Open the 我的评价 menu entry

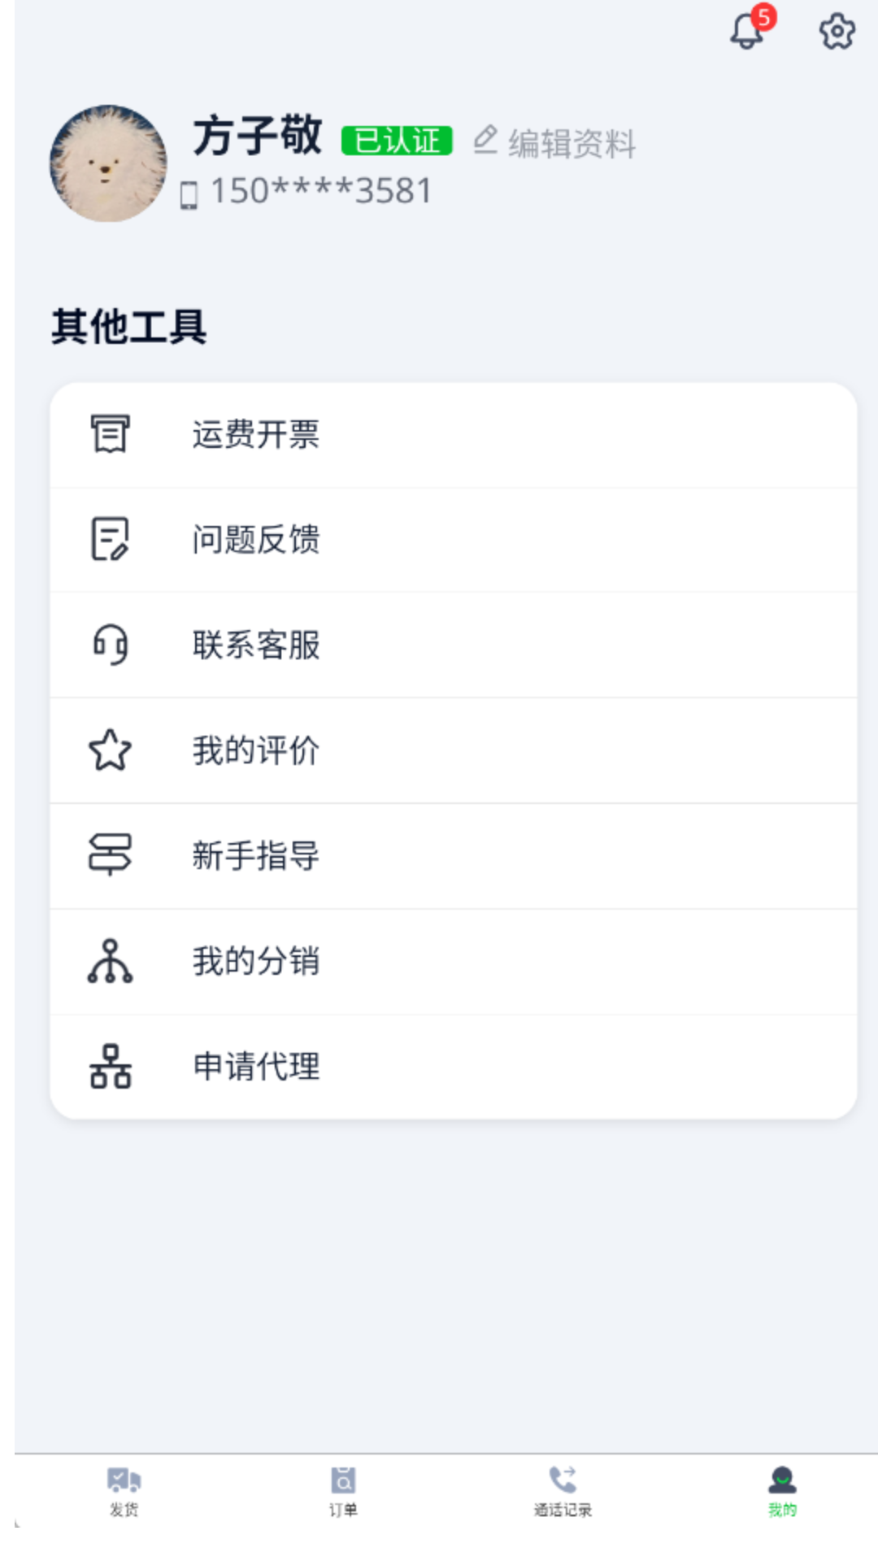256,750
